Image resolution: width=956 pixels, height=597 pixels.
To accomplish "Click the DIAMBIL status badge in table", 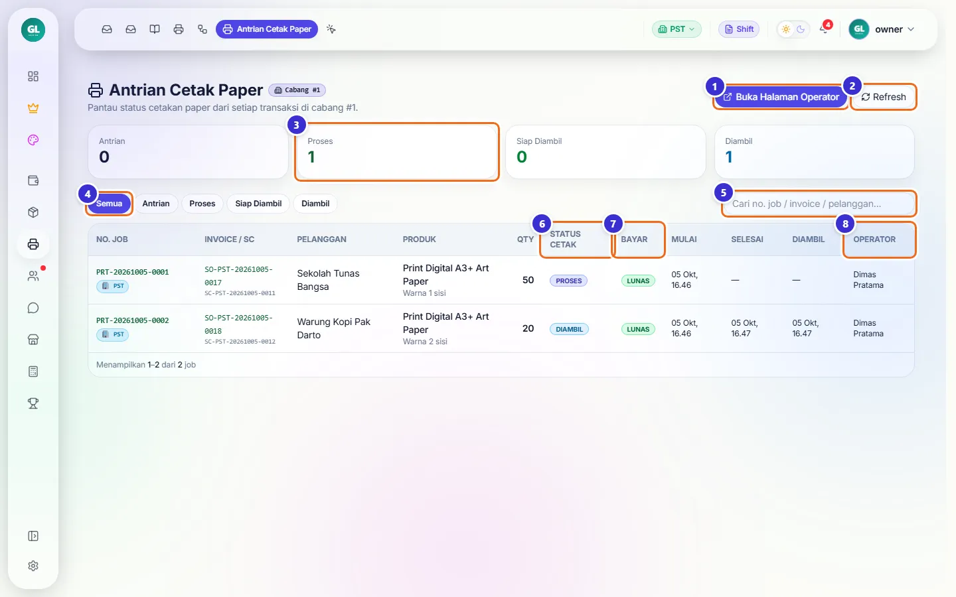I will point(569,329).
